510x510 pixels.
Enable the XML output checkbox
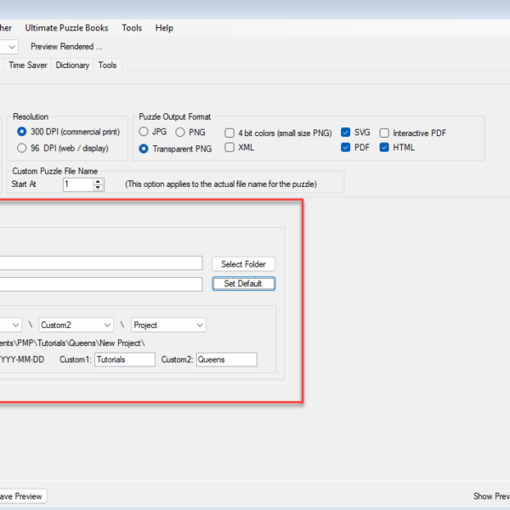click(x=230, y=148)
